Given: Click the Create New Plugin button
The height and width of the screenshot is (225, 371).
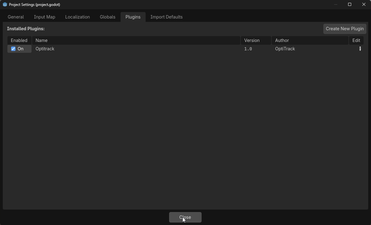Looking at the screenshot, I should [344, 28].
